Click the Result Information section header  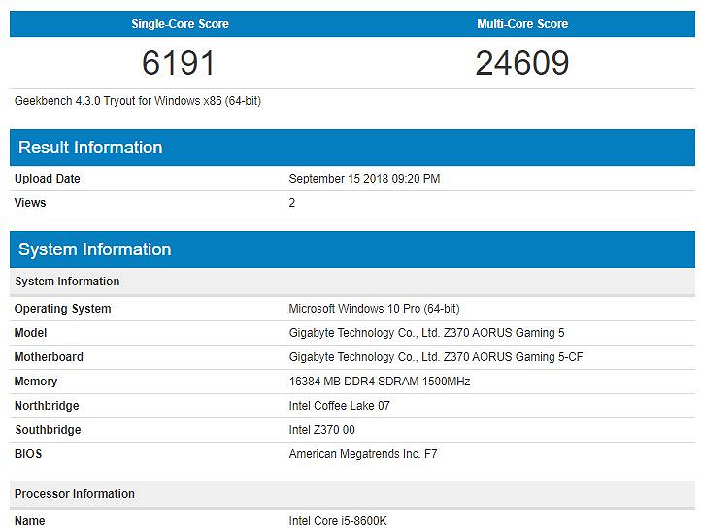click(x=352, y=148)
